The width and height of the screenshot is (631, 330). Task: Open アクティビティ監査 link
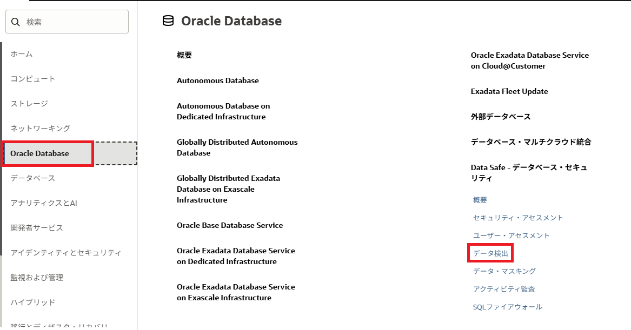tap(504, 289)
